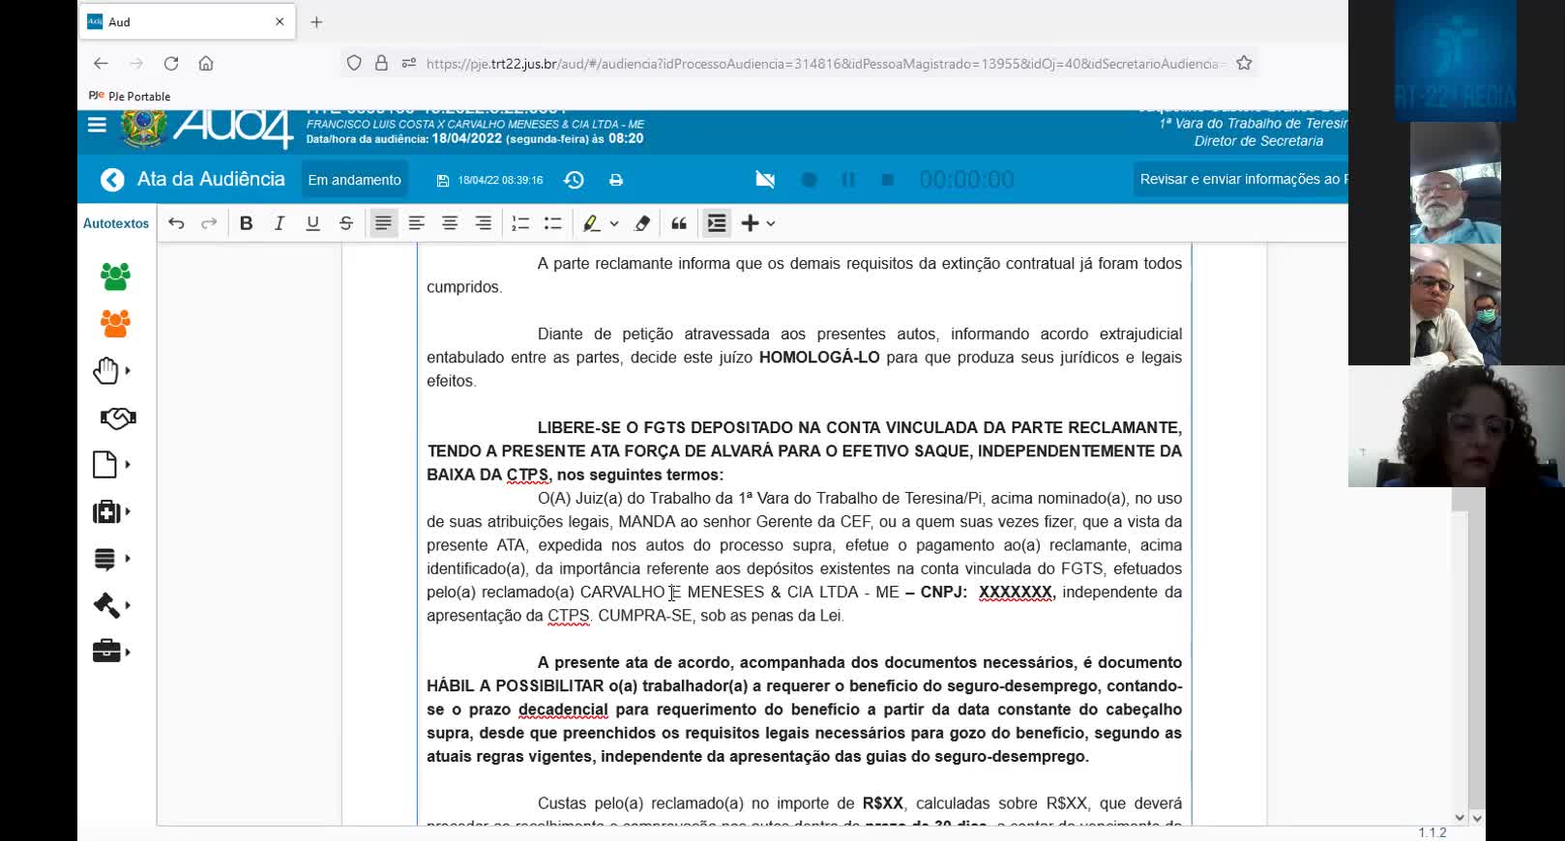Center align text
The image size is (1565, 841).
pos(450,223)
